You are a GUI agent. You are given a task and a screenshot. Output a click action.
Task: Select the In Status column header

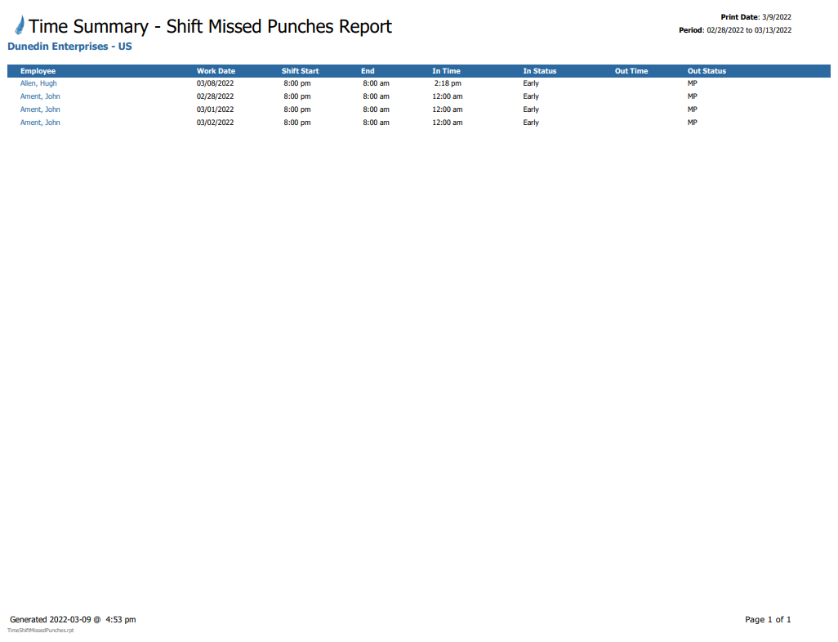tap(539, 71)
